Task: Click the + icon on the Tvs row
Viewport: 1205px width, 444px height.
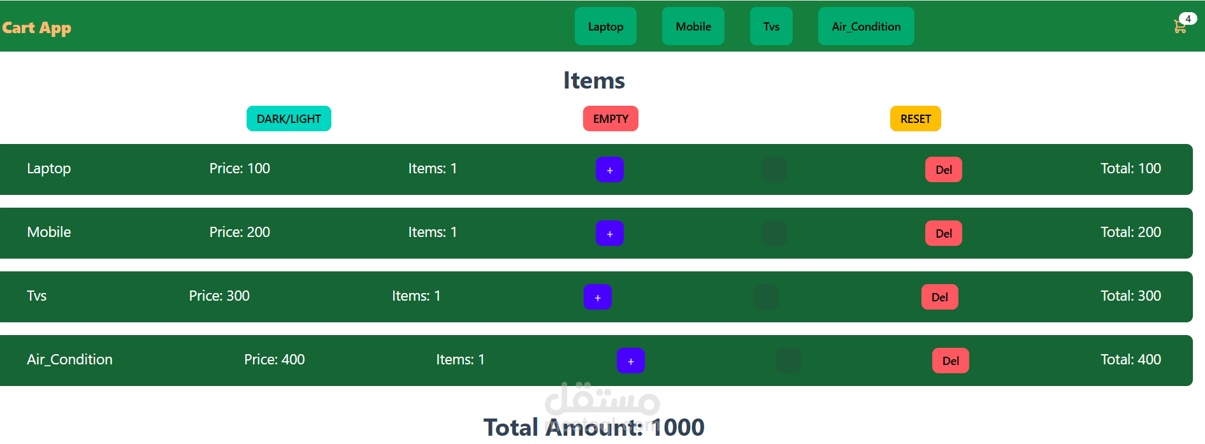Action: click(x=597, y=297)
